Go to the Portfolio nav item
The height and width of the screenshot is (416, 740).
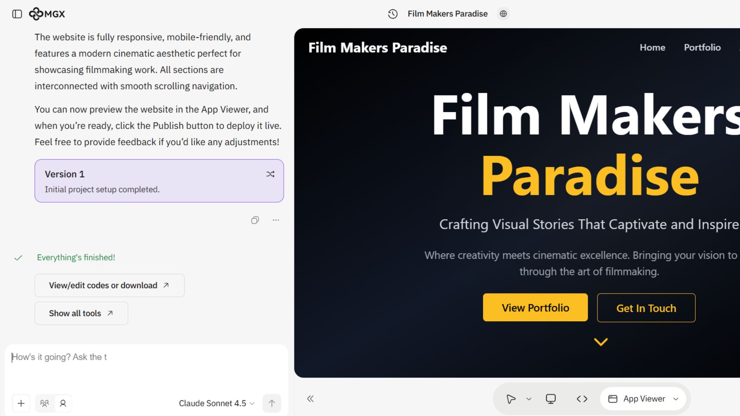coord(702,47)
